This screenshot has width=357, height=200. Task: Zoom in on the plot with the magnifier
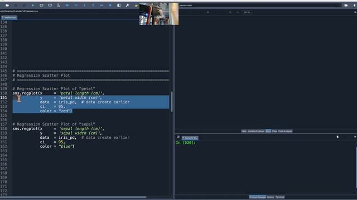coord(230,12)
